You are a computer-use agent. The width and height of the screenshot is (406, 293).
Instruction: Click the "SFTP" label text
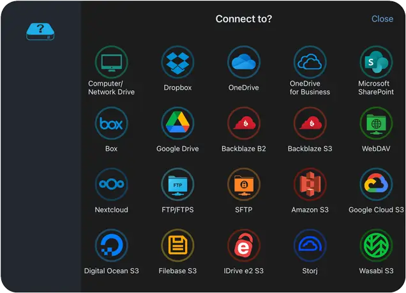pos(244,209)
